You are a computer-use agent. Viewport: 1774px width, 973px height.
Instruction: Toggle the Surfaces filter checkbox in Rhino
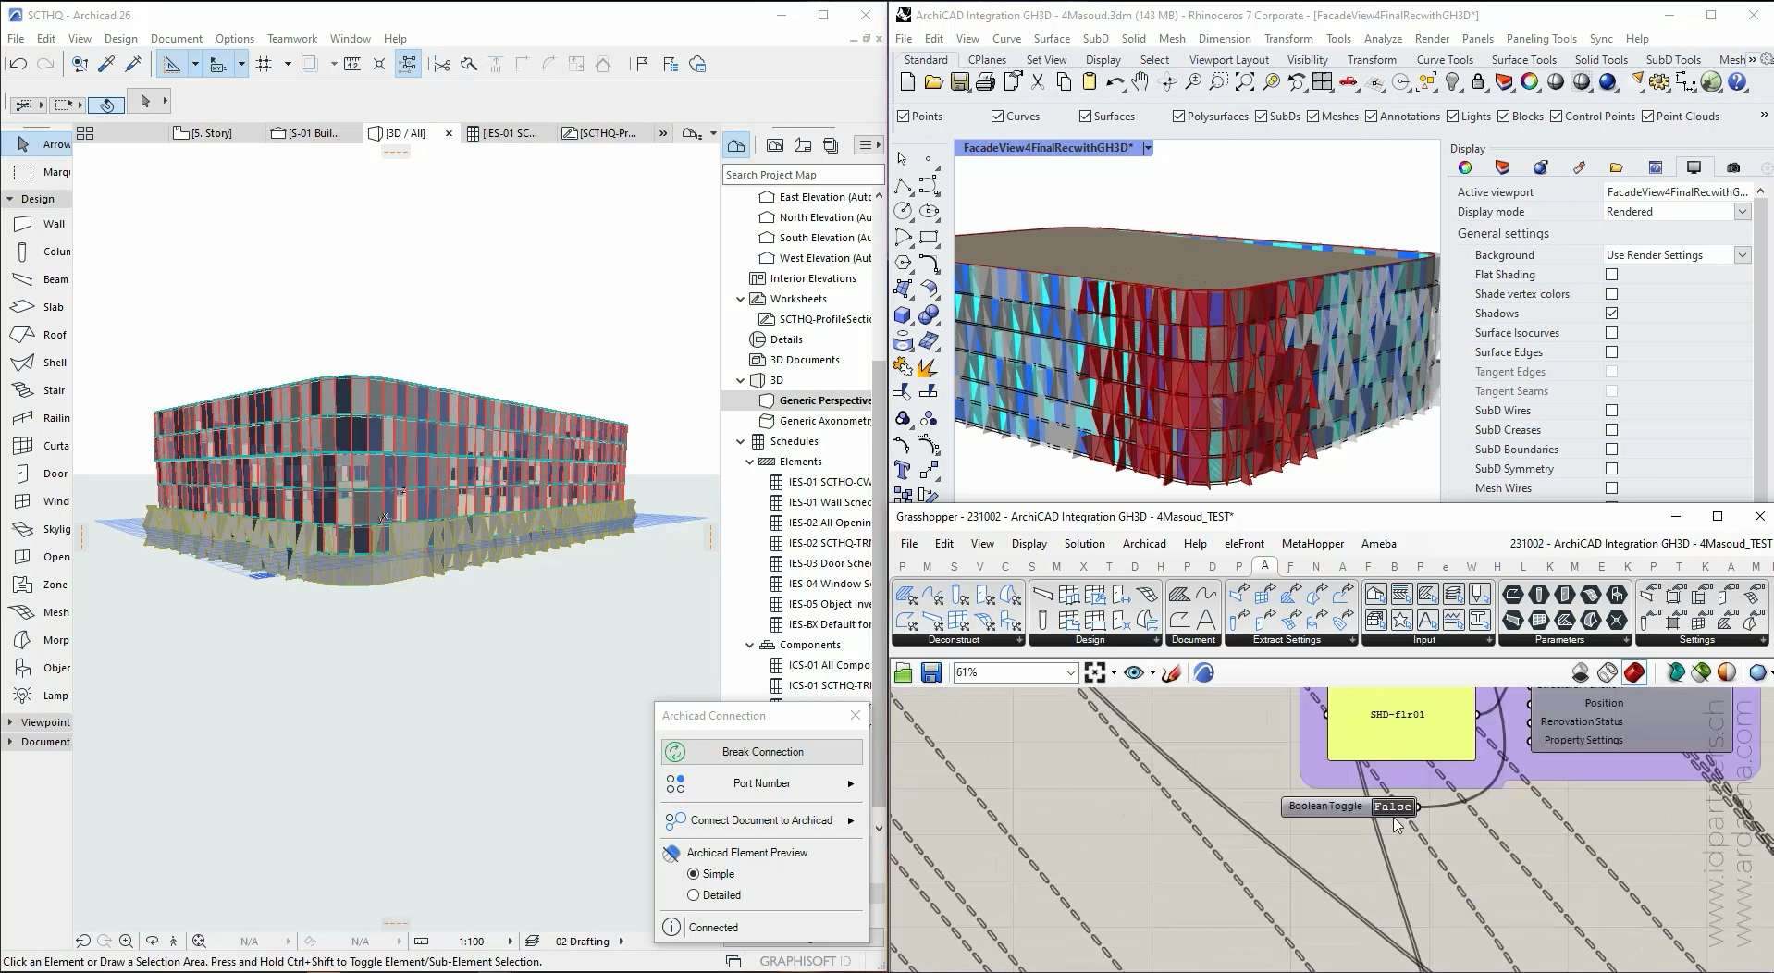pyautogui.click(x=1085, y=117)
